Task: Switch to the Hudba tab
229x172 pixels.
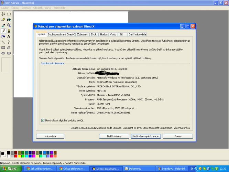Action: point(104,34)
